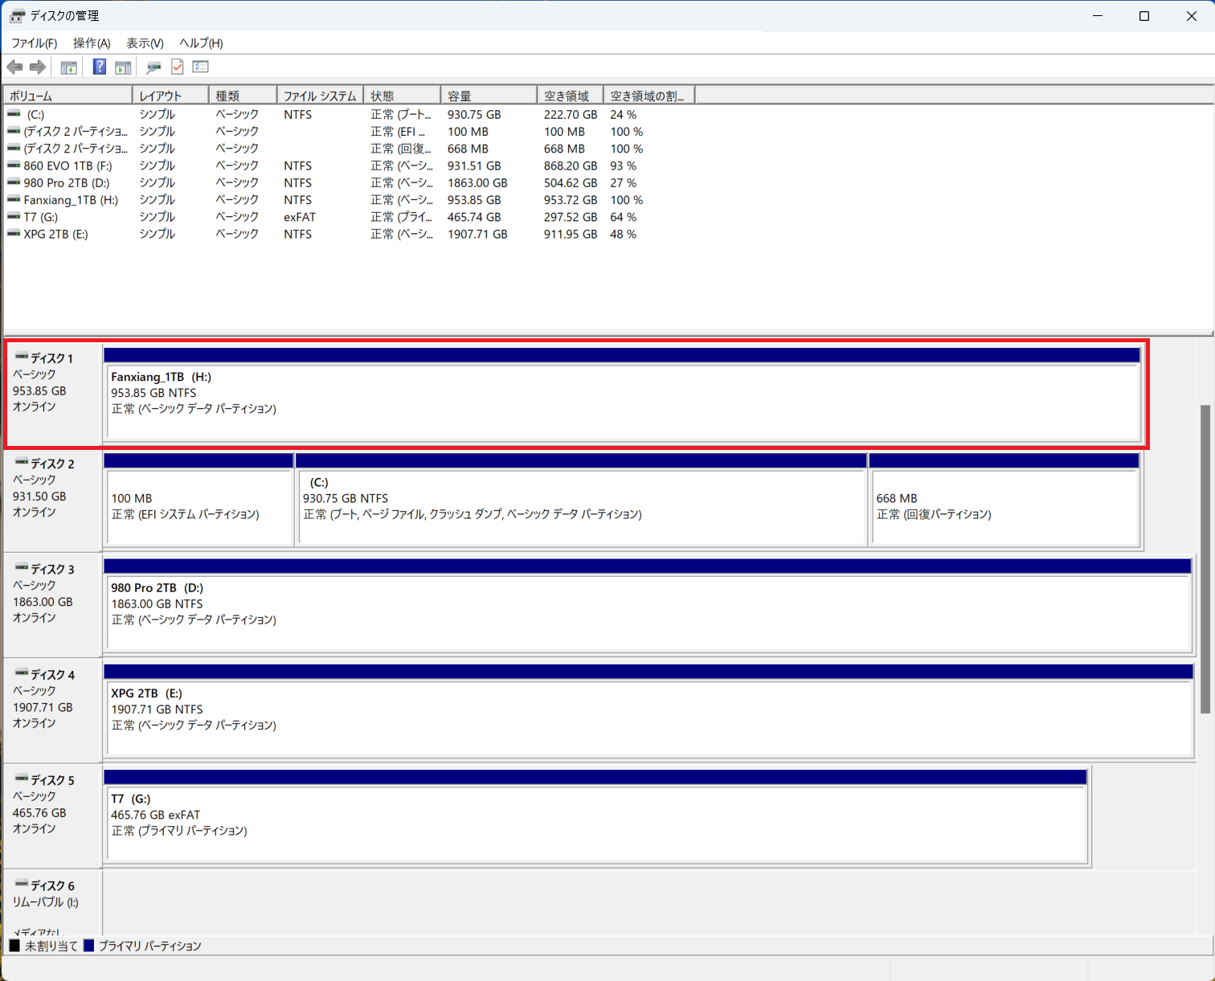The image size is (1215, 981).
Task: Click the ディスク 3 disk icon
Action: [x=22, y=567]
